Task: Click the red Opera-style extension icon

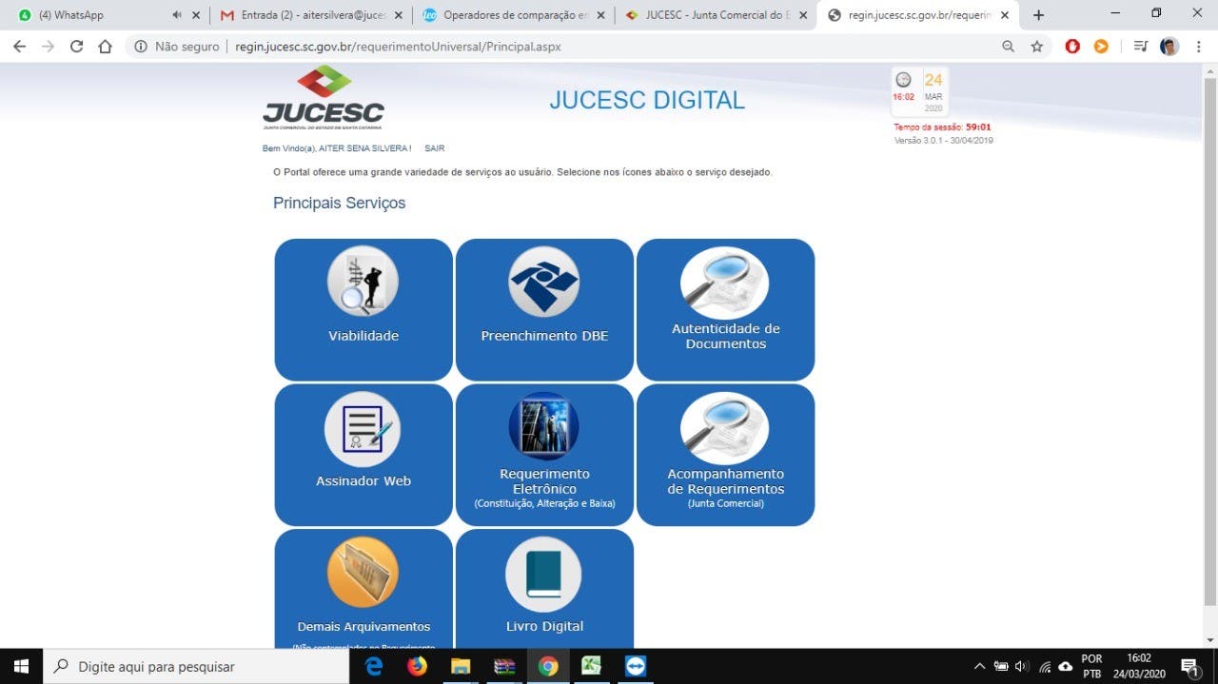Action: [x=1072, y=46]
